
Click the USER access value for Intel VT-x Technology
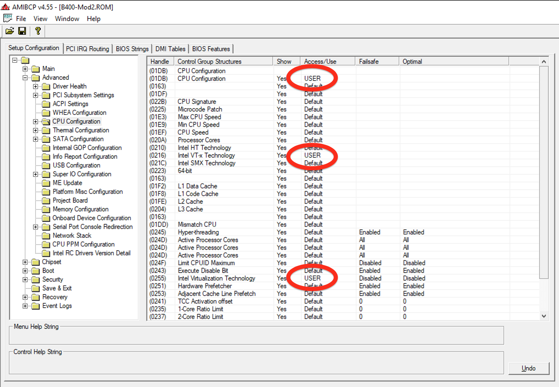click(312, 155)
